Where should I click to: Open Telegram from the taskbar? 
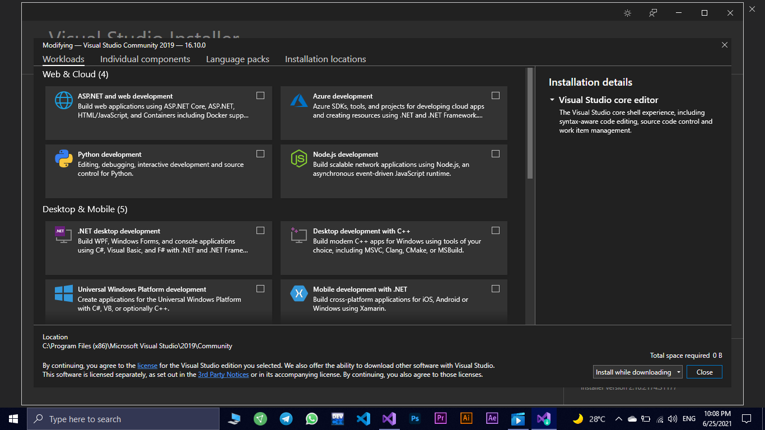point(286,419)
